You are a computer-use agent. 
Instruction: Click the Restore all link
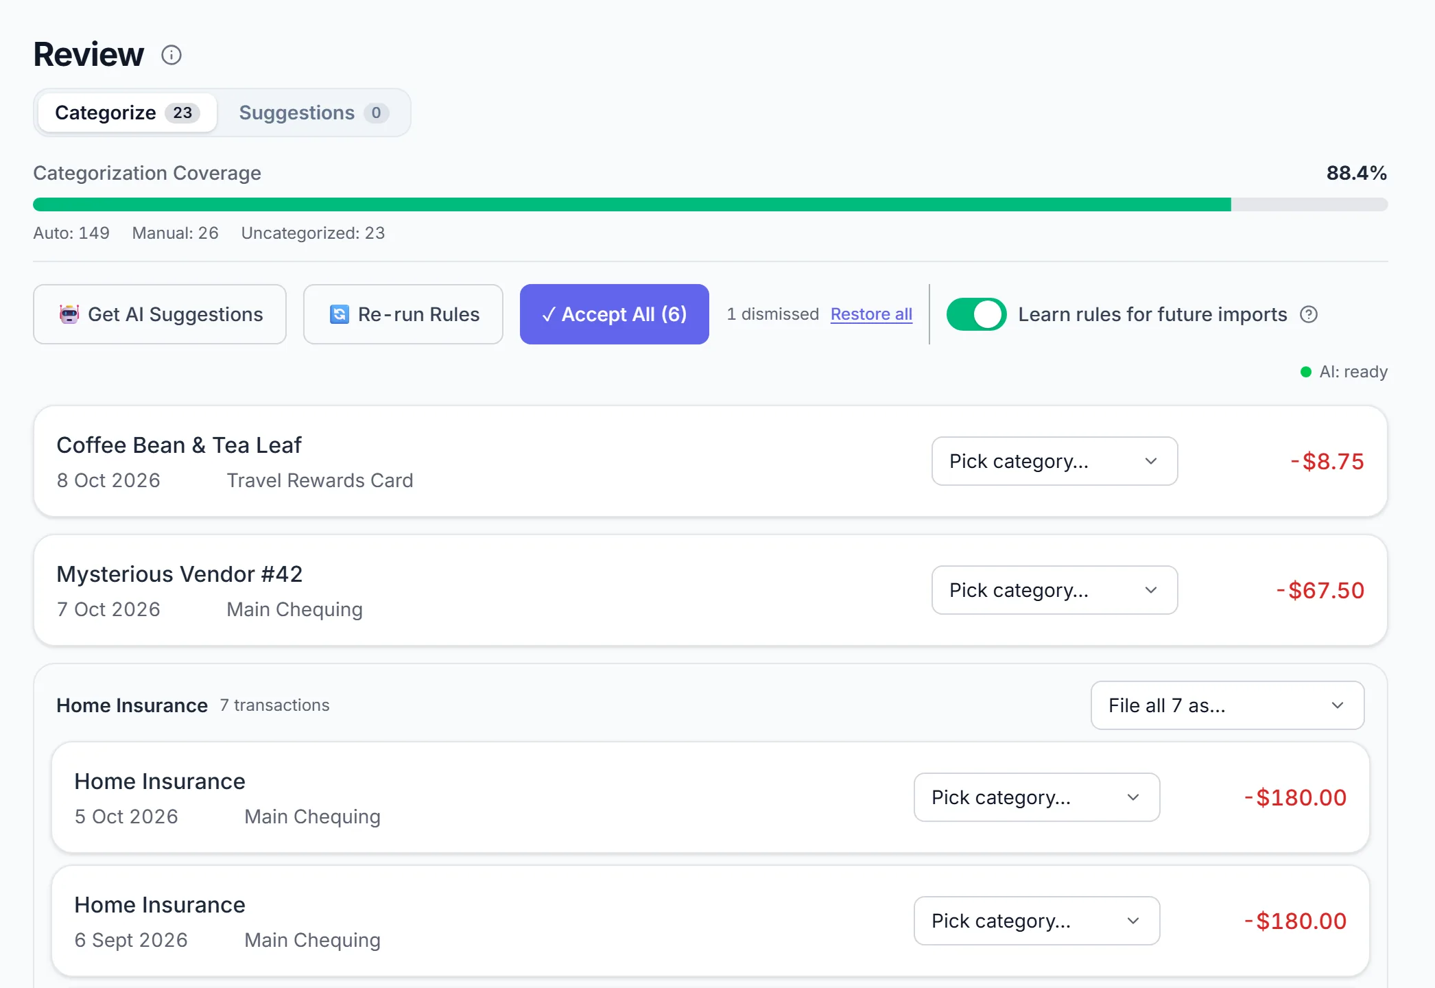[871, 314]
